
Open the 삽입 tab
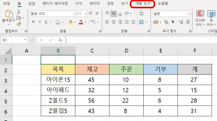tap(32, 3)
